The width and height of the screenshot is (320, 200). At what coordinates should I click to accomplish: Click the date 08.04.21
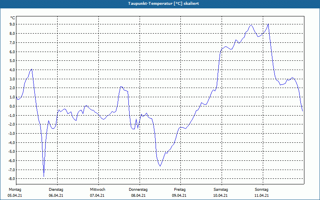(138, 196)
